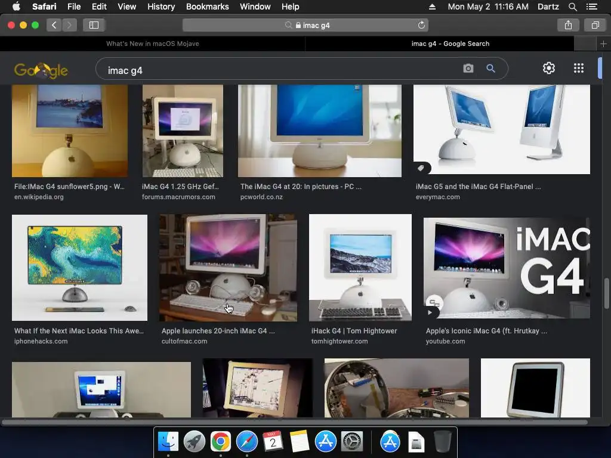Select the tomhightower iHack G4 thumbnail

(x=360, y=268)
